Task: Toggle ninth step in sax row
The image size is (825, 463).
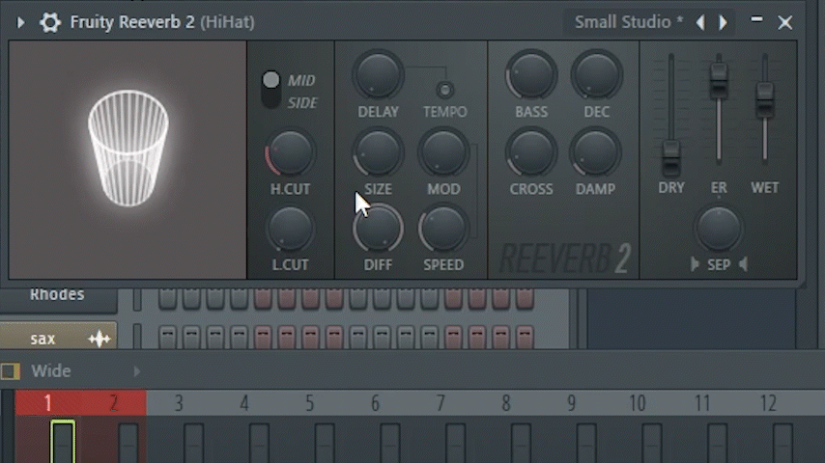Action: [357, 338]
